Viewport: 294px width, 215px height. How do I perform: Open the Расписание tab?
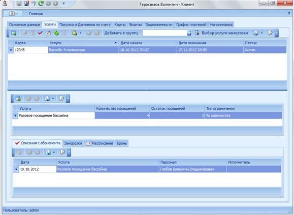point(100,143)
